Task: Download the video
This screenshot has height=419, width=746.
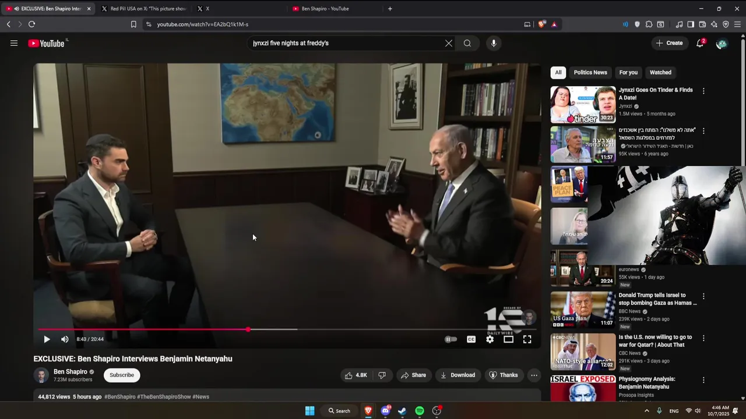Action: point(458,375)
